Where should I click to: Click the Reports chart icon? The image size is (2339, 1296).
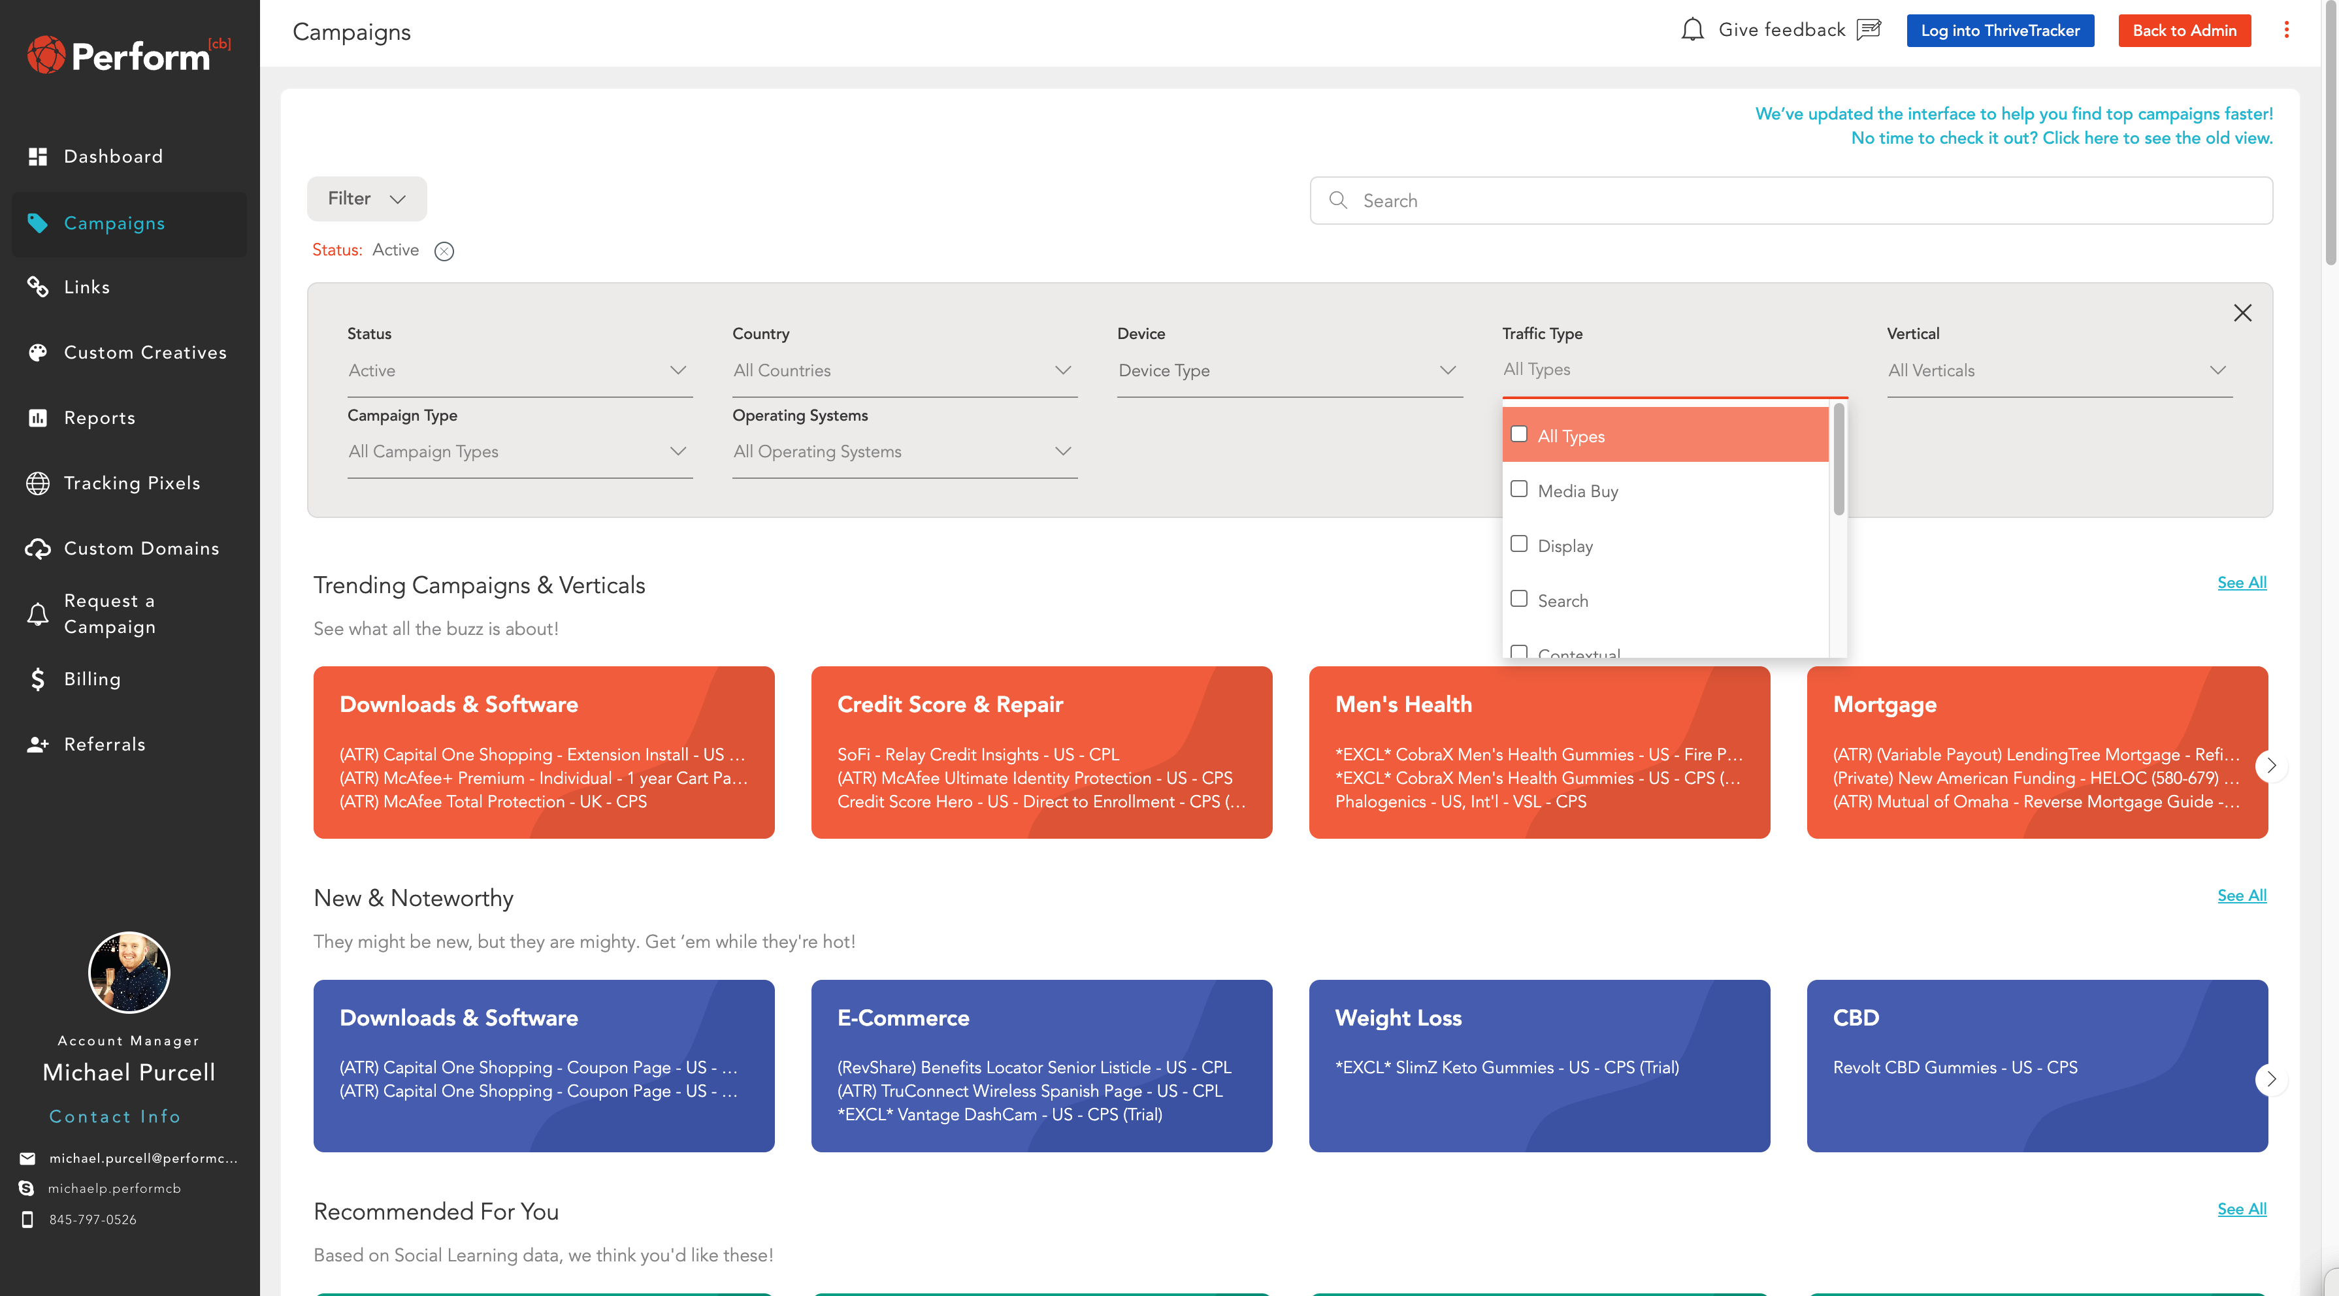coord(37,417)
